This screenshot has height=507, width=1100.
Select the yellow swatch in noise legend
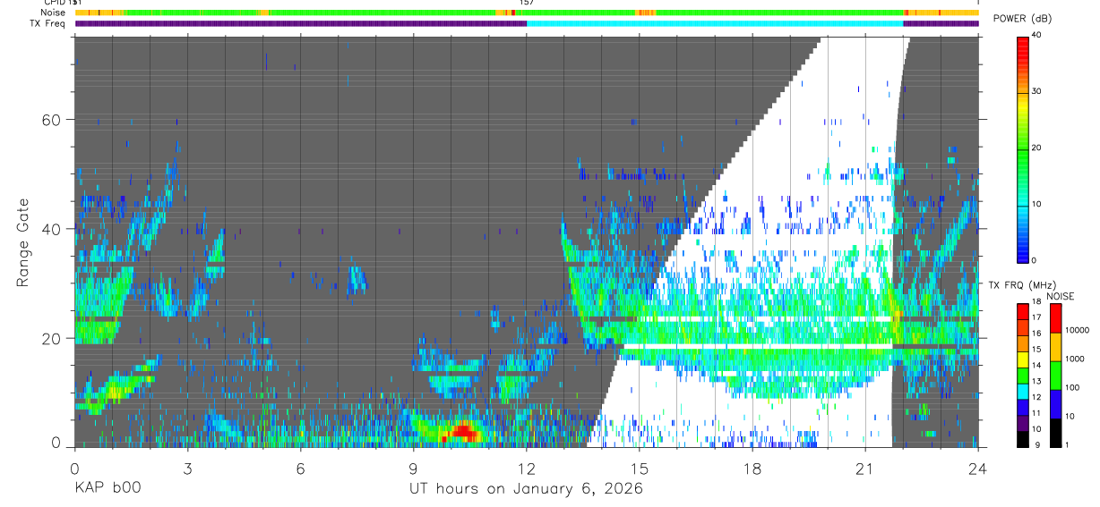point(1055,347)
